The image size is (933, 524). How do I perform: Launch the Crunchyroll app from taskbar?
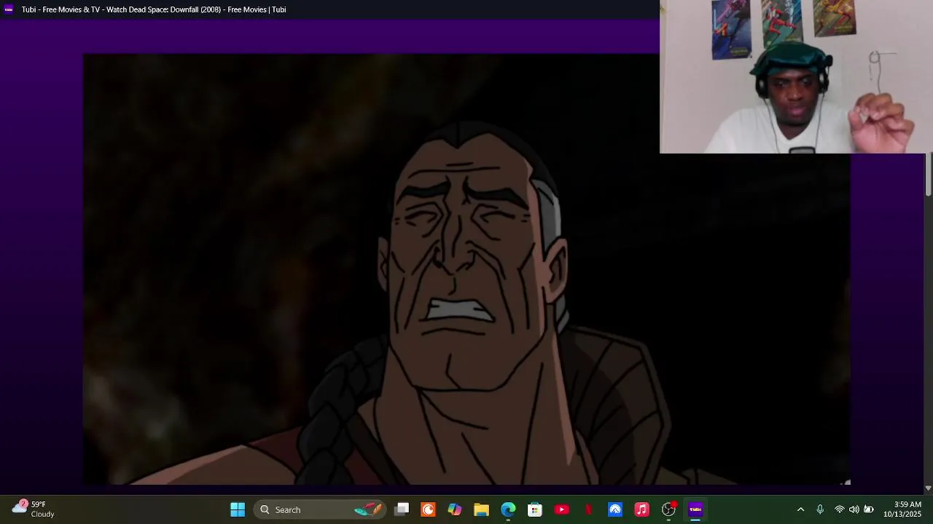click(x=428, y=509)
